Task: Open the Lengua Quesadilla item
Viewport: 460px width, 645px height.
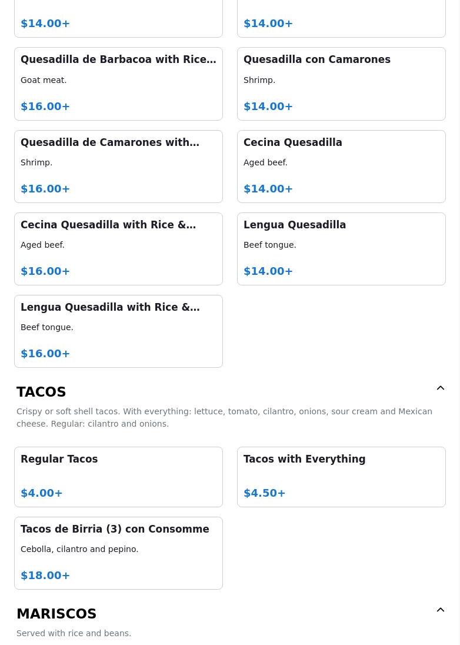Action: [341, 248]
